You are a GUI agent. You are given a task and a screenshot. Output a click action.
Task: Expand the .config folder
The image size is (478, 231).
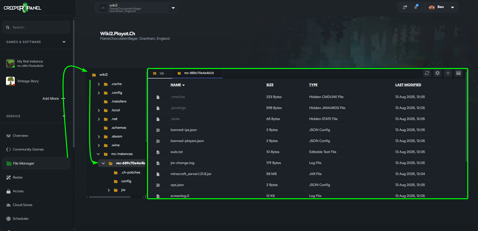click(x=99, y=93)
